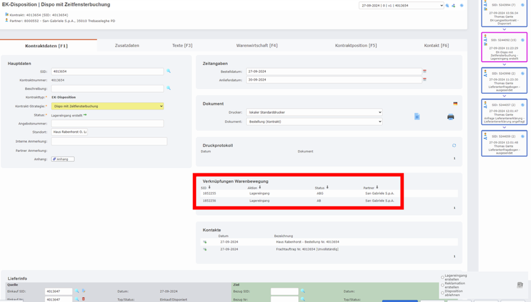Click the German flag language icon
The height and width of the screenshot is (302, 531).
(455, 104)
